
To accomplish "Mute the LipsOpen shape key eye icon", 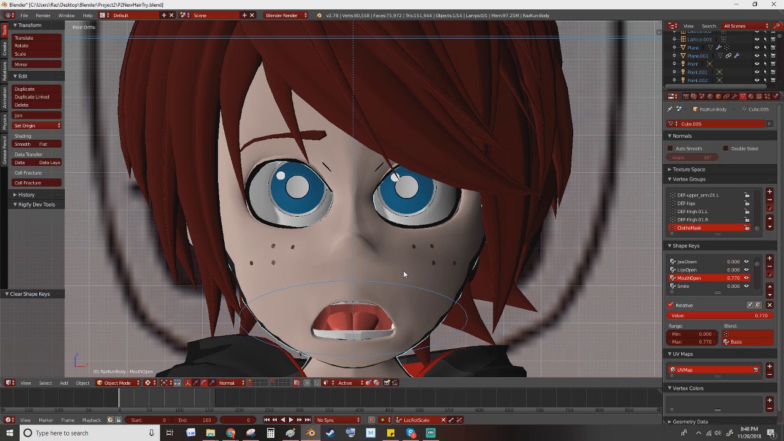I will (746, 269).
